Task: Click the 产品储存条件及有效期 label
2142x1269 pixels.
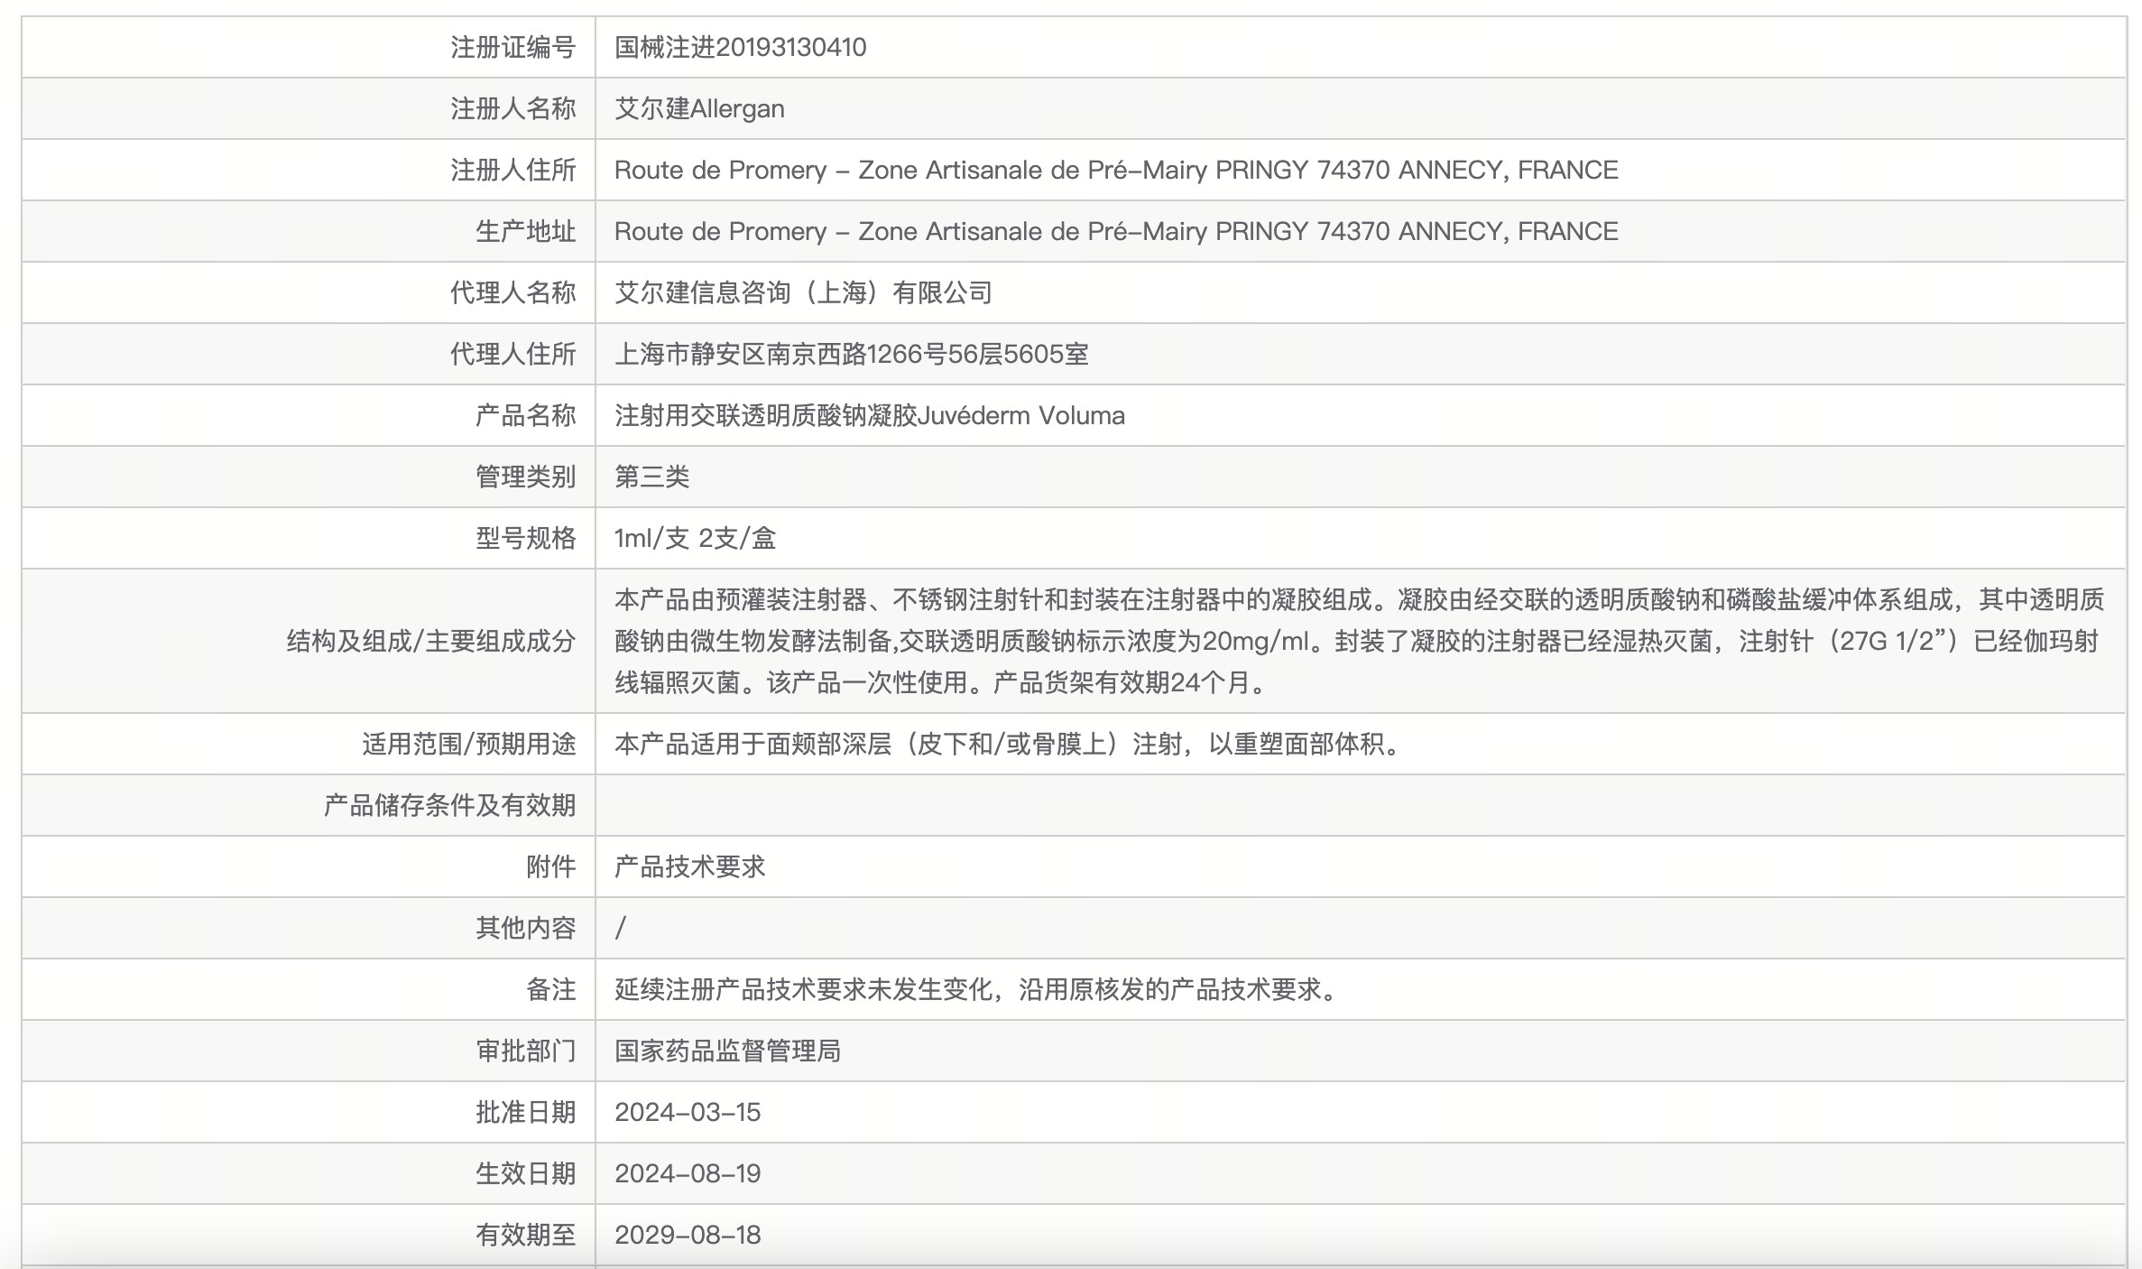Action: 449,805
